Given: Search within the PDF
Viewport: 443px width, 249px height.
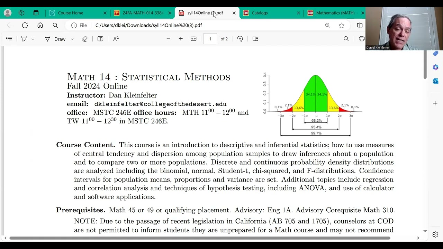Looking at the screenshot, I should pos(346,39).
